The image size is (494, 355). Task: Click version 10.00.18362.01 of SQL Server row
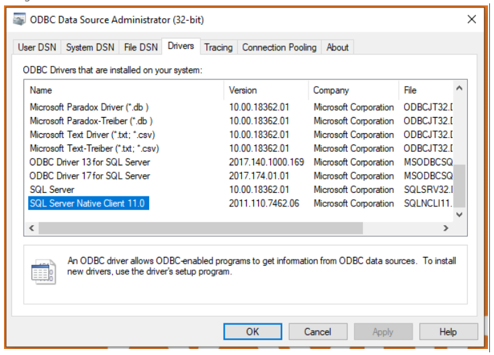(259, 190)
